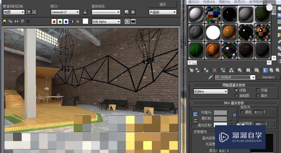Clear the rendered frame with X icon
Viewport: 281px width, 153px height.
28,21
